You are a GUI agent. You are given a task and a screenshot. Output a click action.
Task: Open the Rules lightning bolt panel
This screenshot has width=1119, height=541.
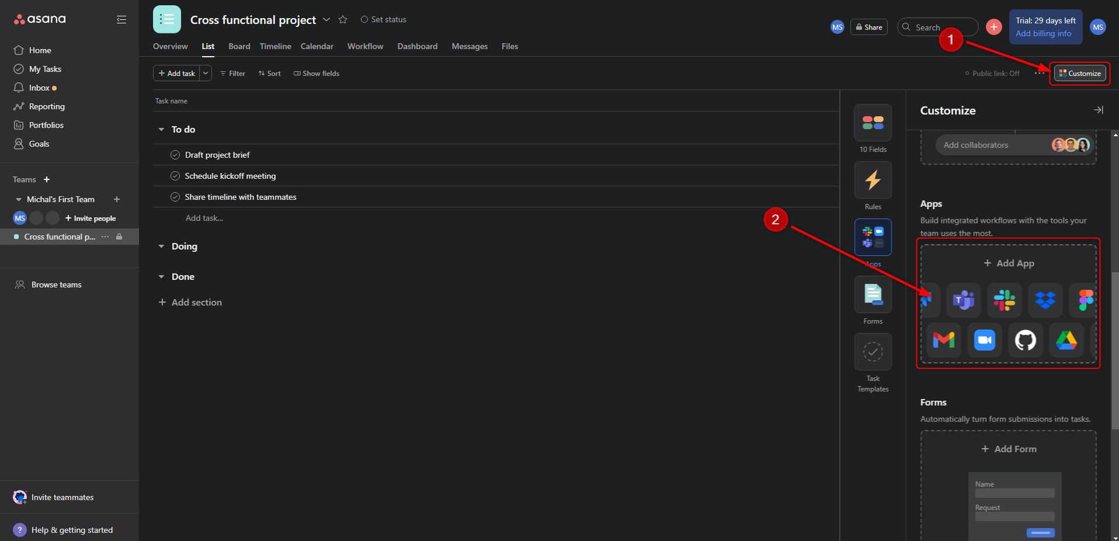pyautogui.click(x=873, y=181)
